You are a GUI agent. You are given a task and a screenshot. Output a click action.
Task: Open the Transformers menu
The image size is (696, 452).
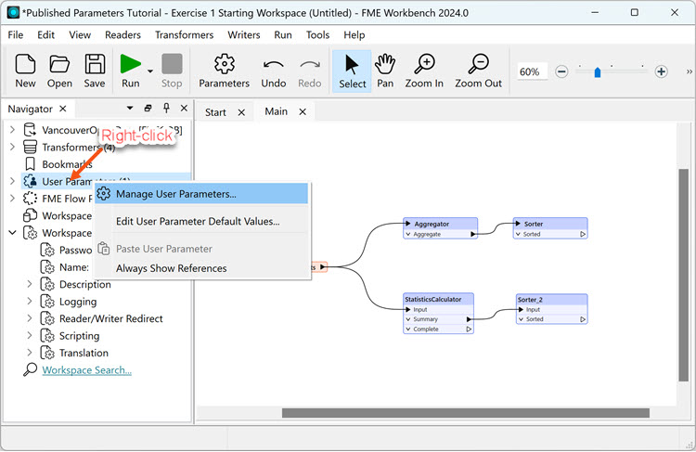(185, 34)
